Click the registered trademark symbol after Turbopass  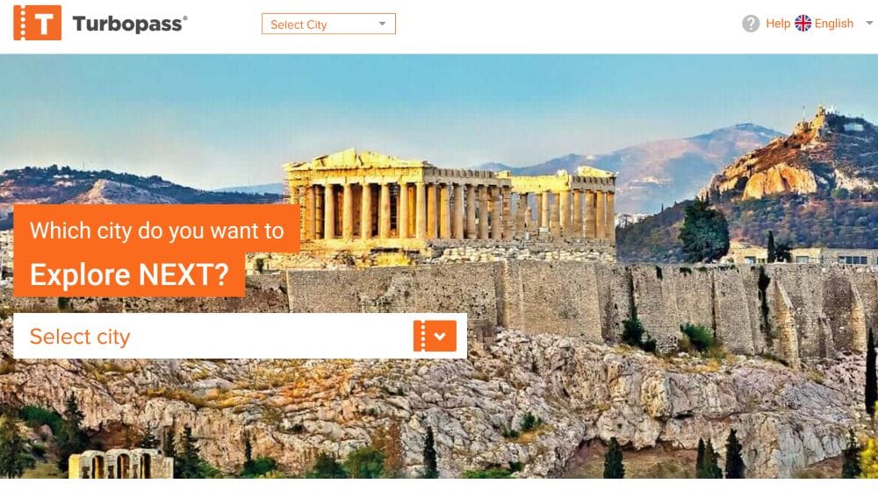pyautogui.click(x=184, y=18)
